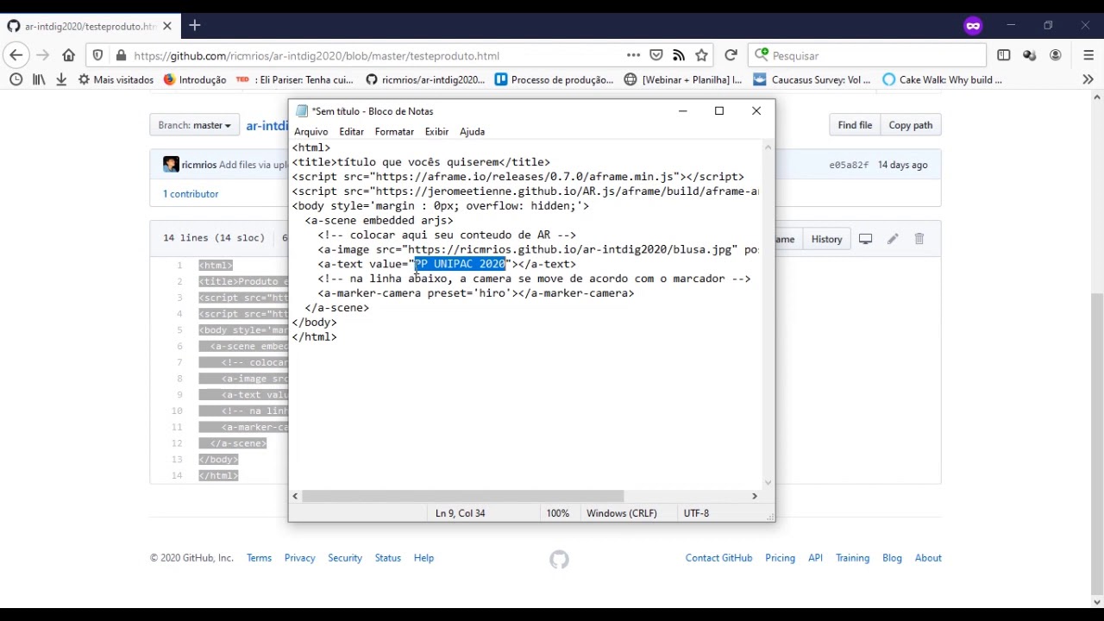Open page actions three-dot menu
The height and width of the screenshot is (621, 1104).
[633, 55]
